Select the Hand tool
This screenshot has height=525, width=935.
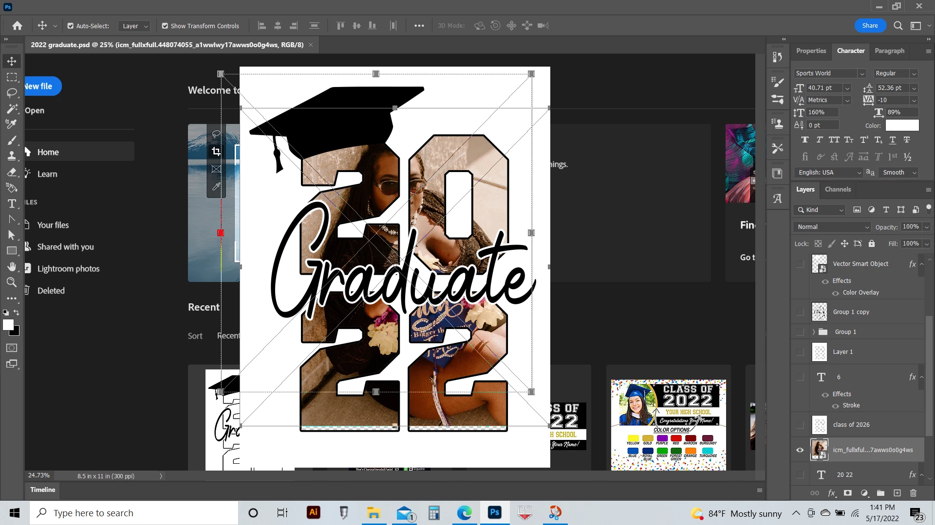pos(12,266)
